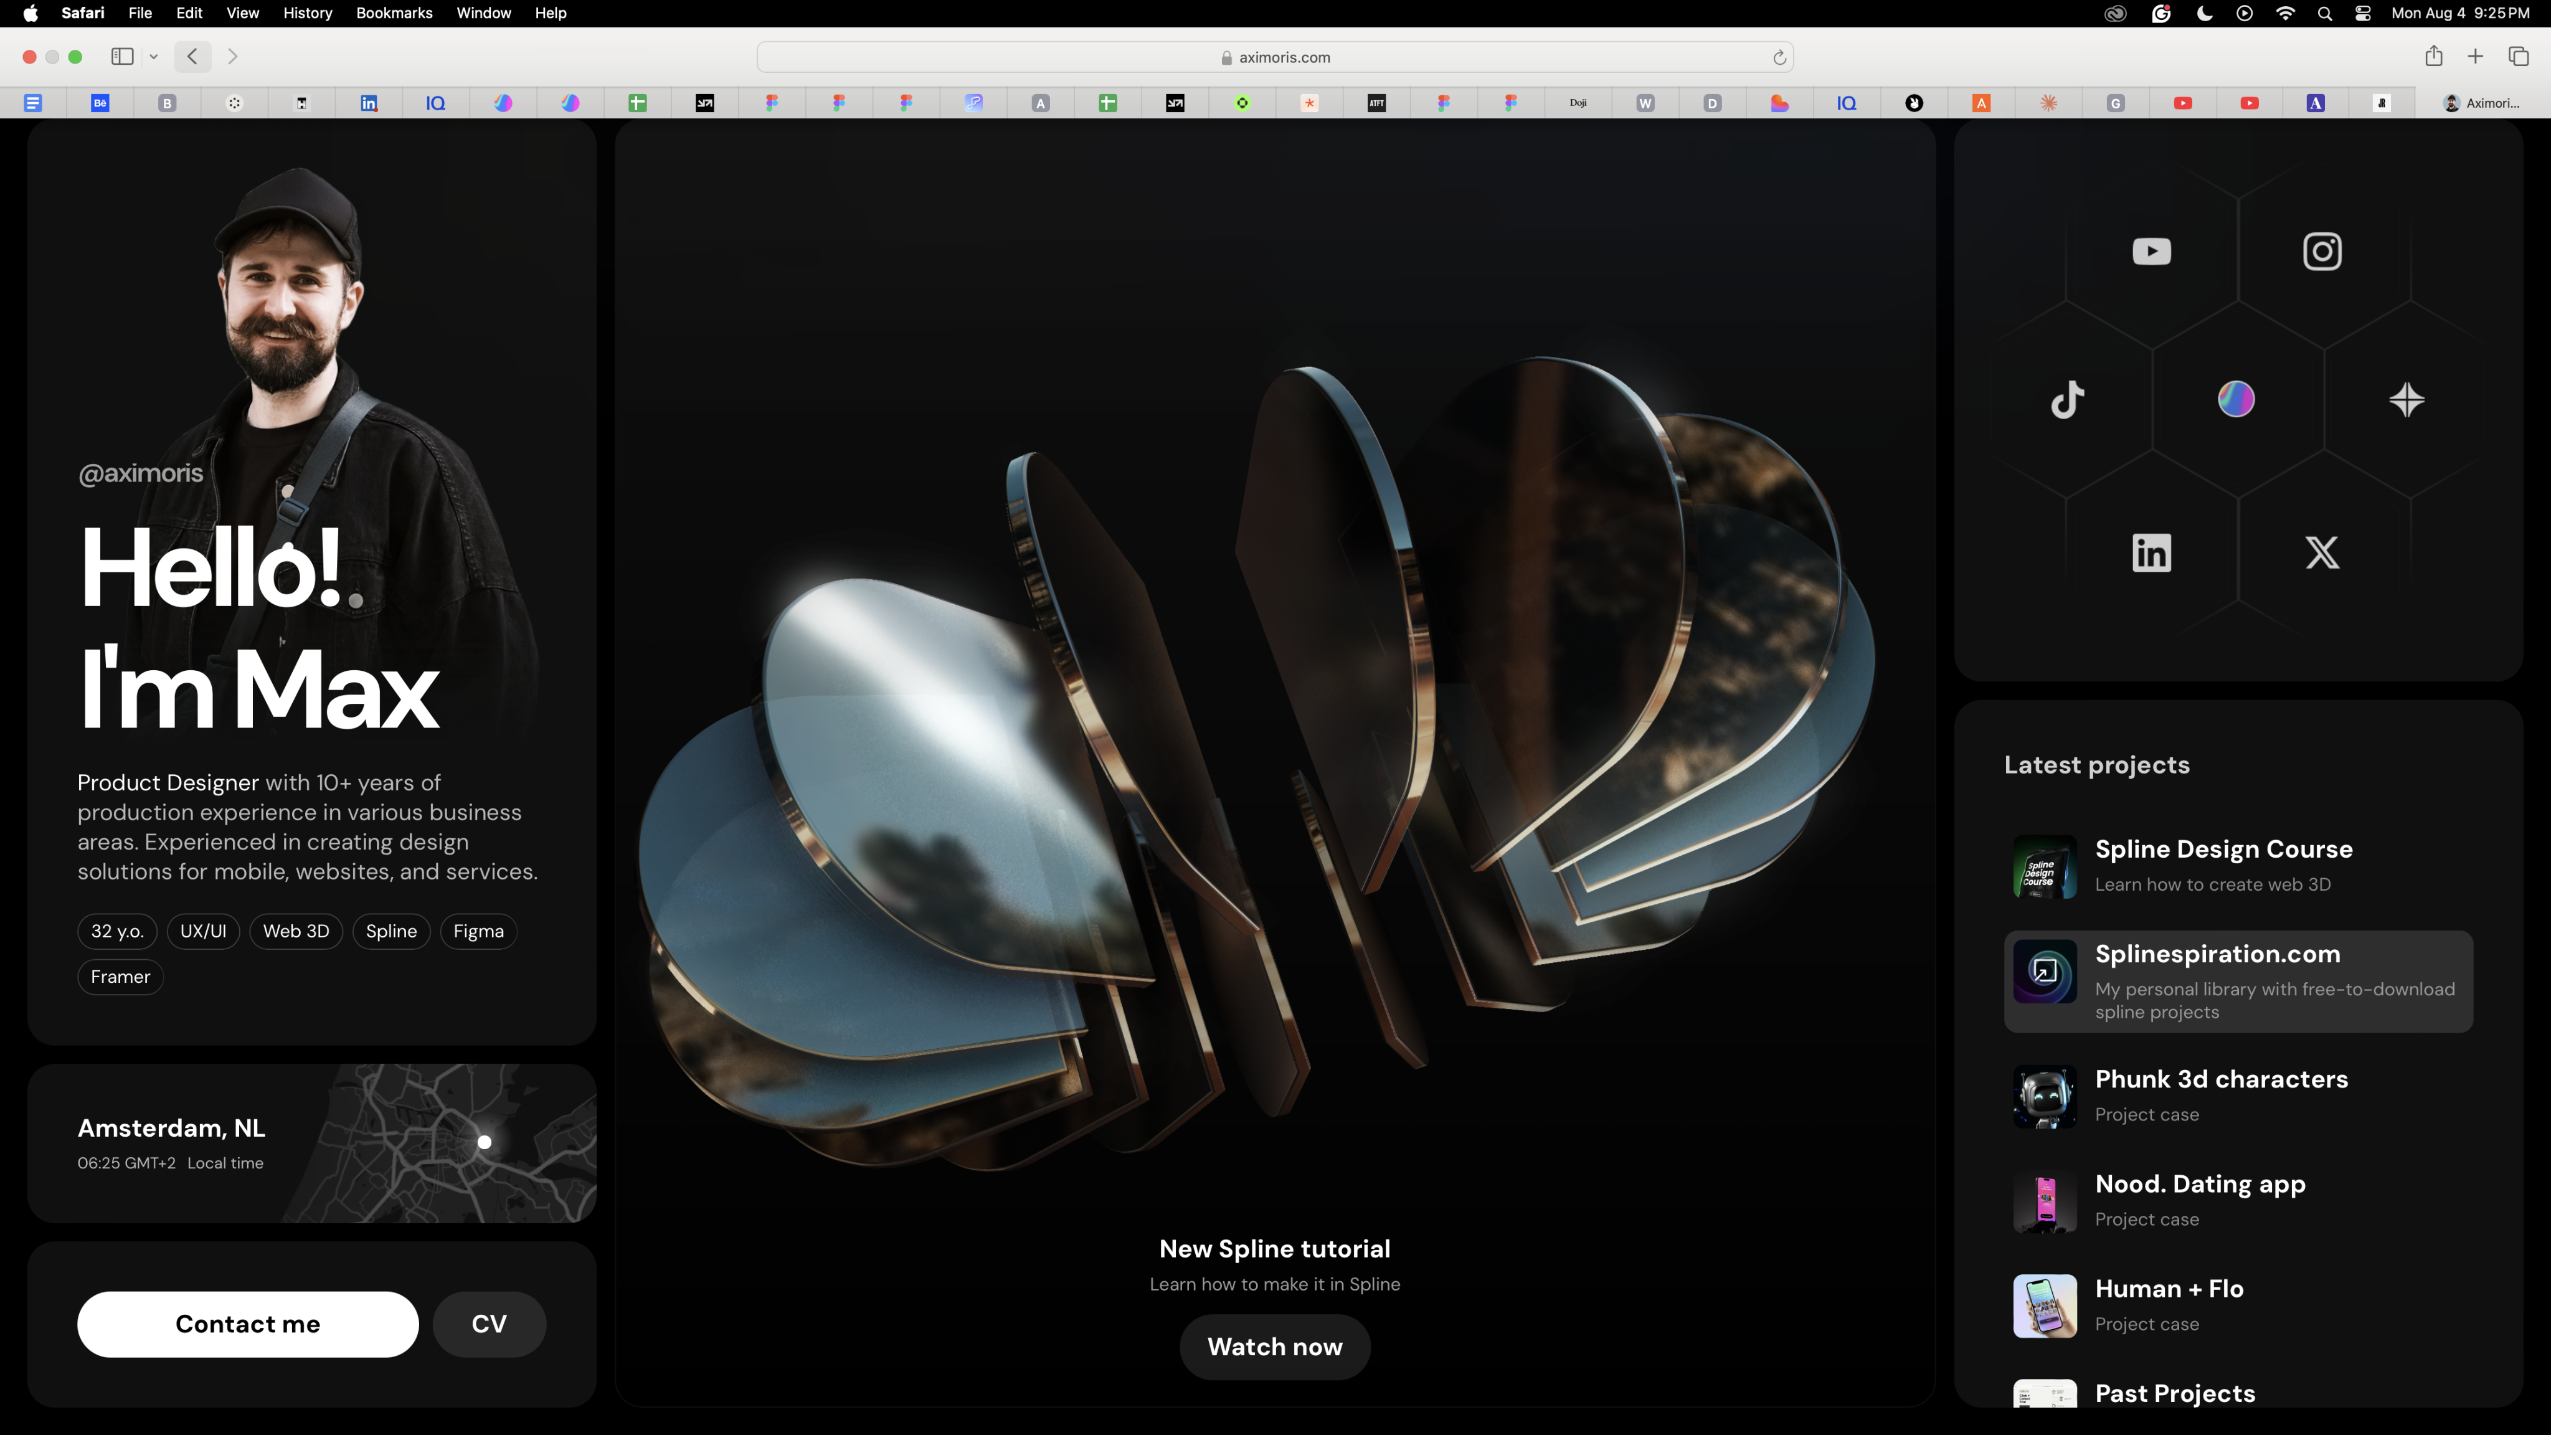Click the X (Twitter) social icon

(2322, 552)
